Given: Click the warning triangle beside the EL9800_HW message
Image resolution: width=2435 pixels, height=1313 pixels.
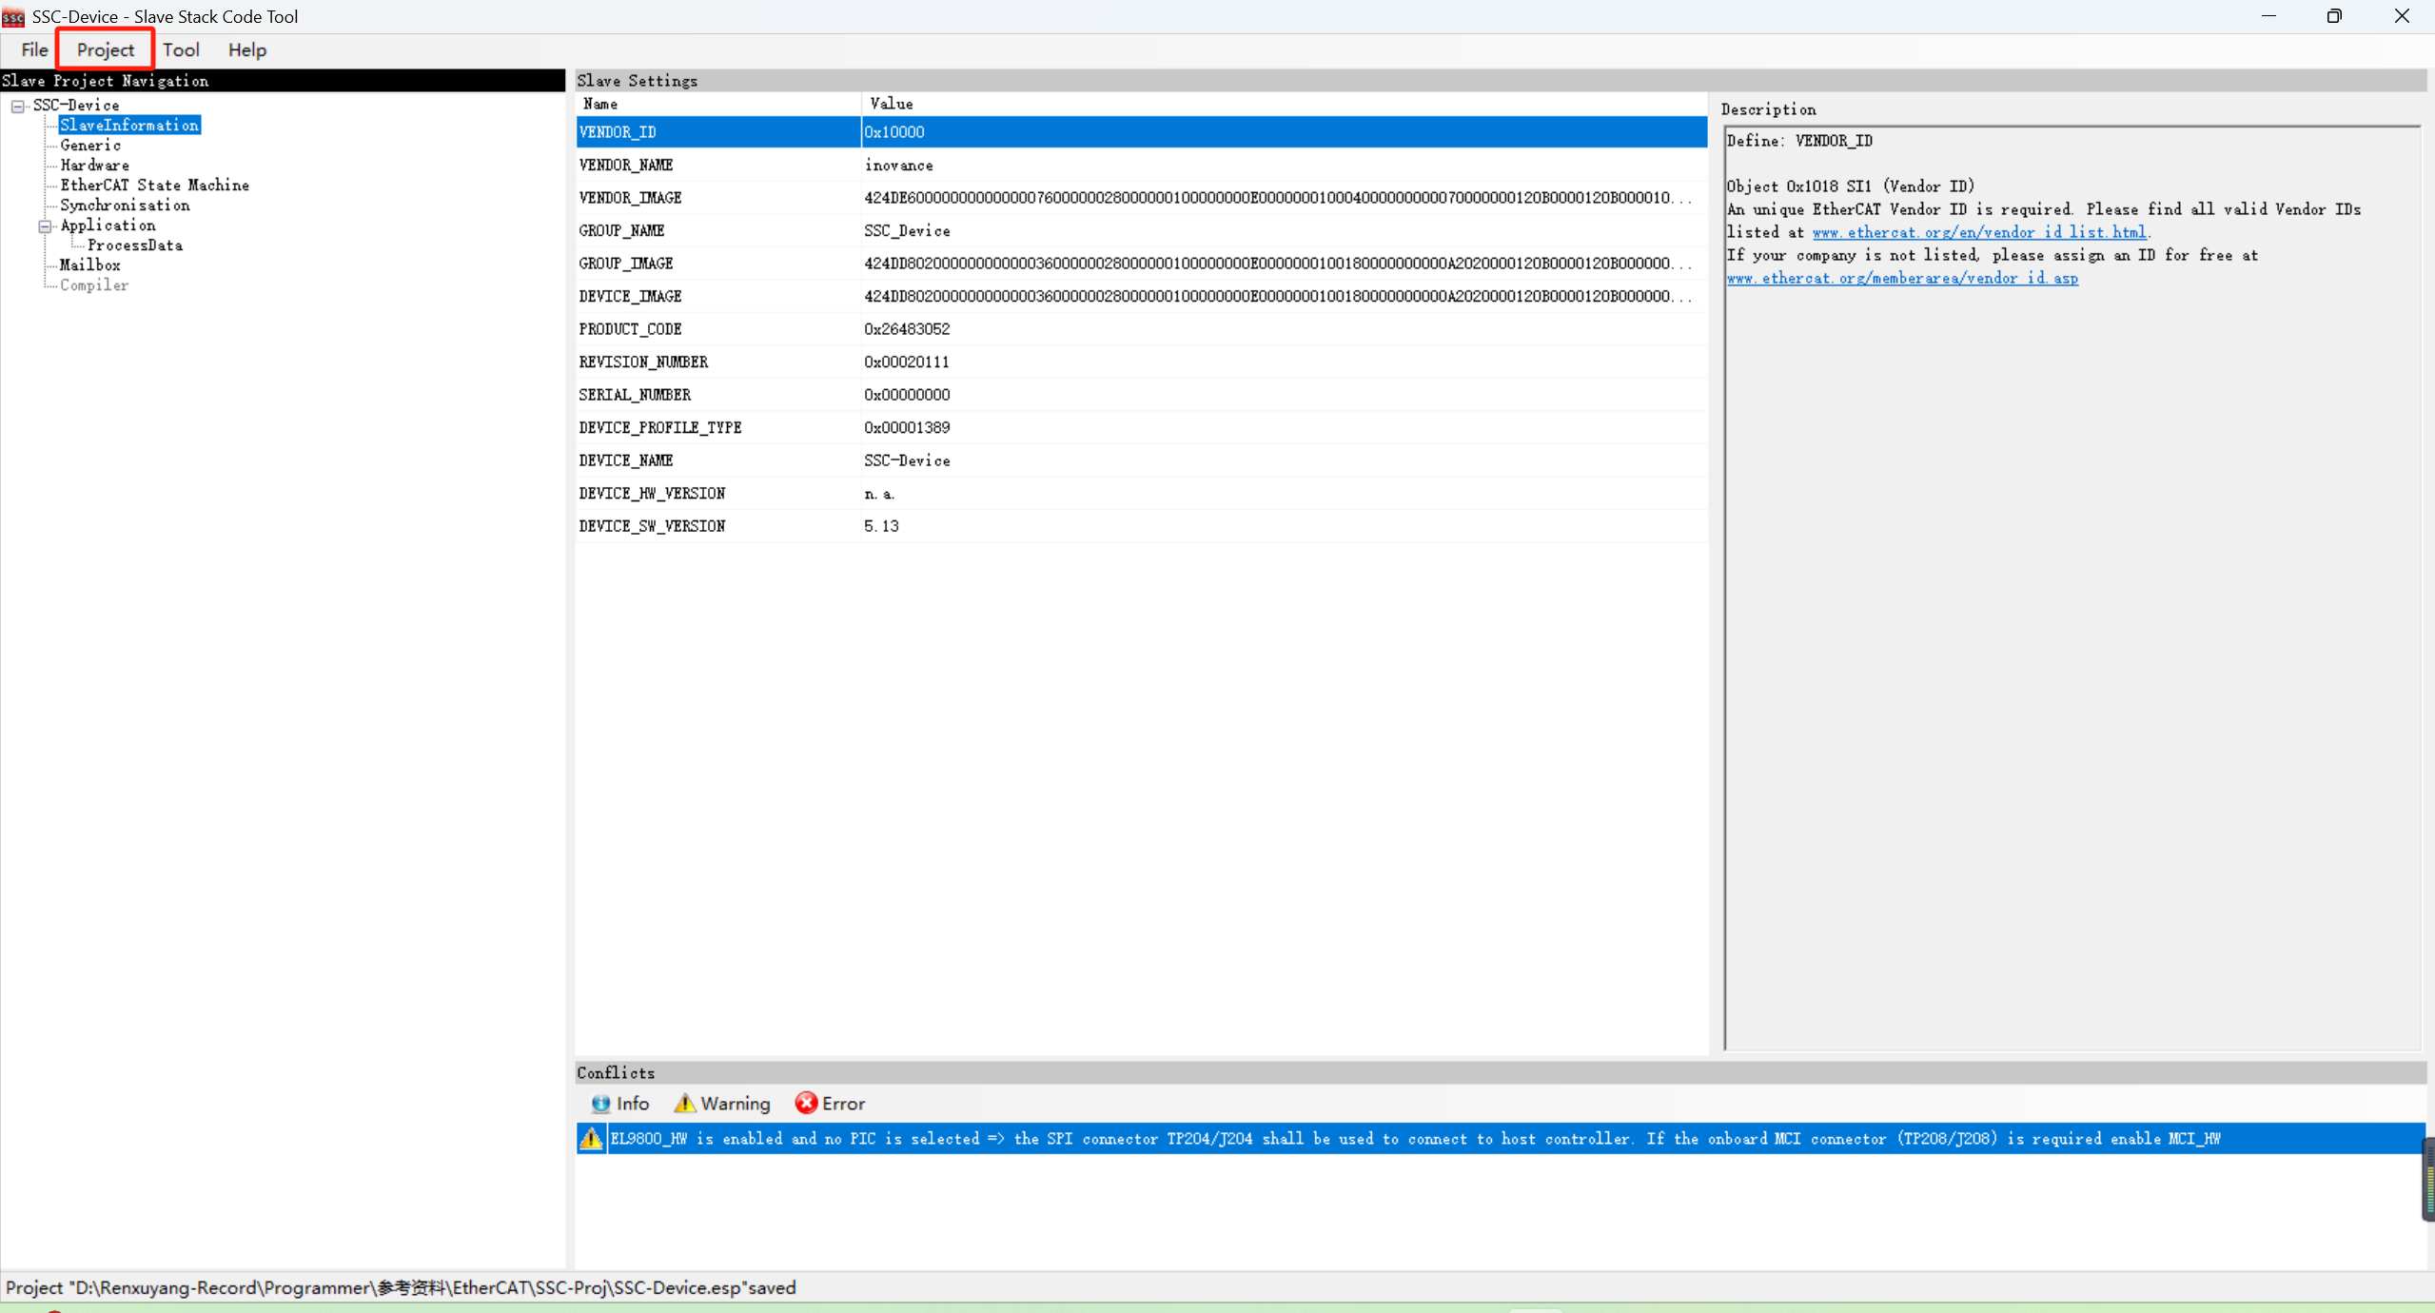Looking at the screenshot, I should point(590,1138).
